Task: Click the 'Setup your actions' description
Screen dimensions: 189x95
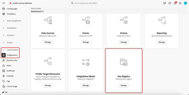Action: [x=124, y=36]
